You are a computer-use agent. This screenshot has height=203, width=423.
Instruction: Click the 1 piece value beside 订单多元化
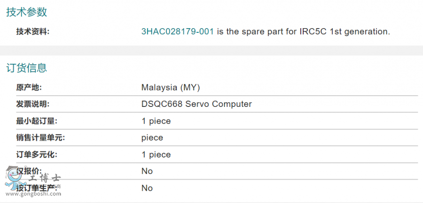156,155
